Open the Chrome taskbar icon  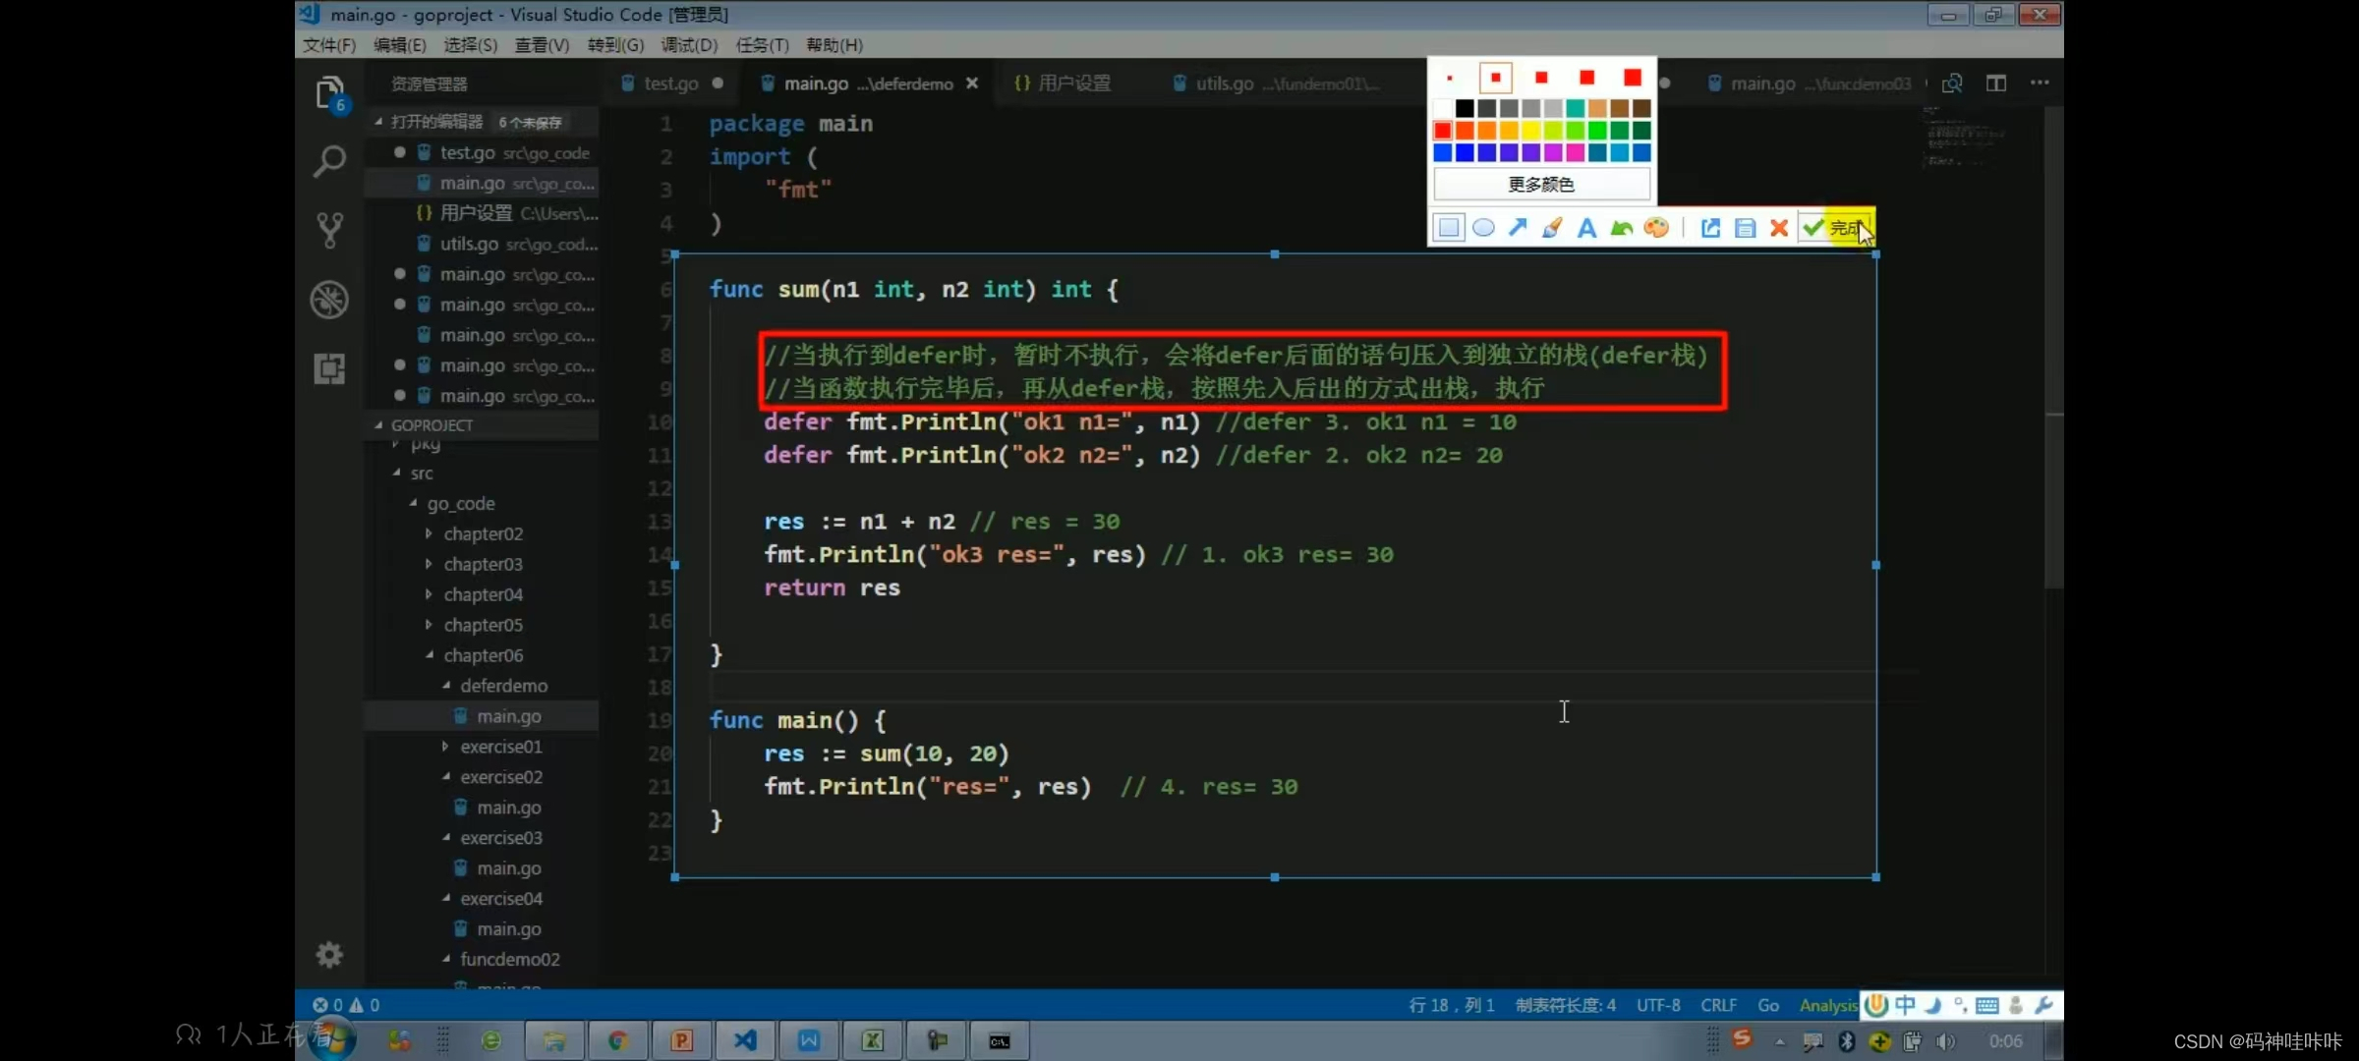pyautogui.click(x=617, y=1040)
